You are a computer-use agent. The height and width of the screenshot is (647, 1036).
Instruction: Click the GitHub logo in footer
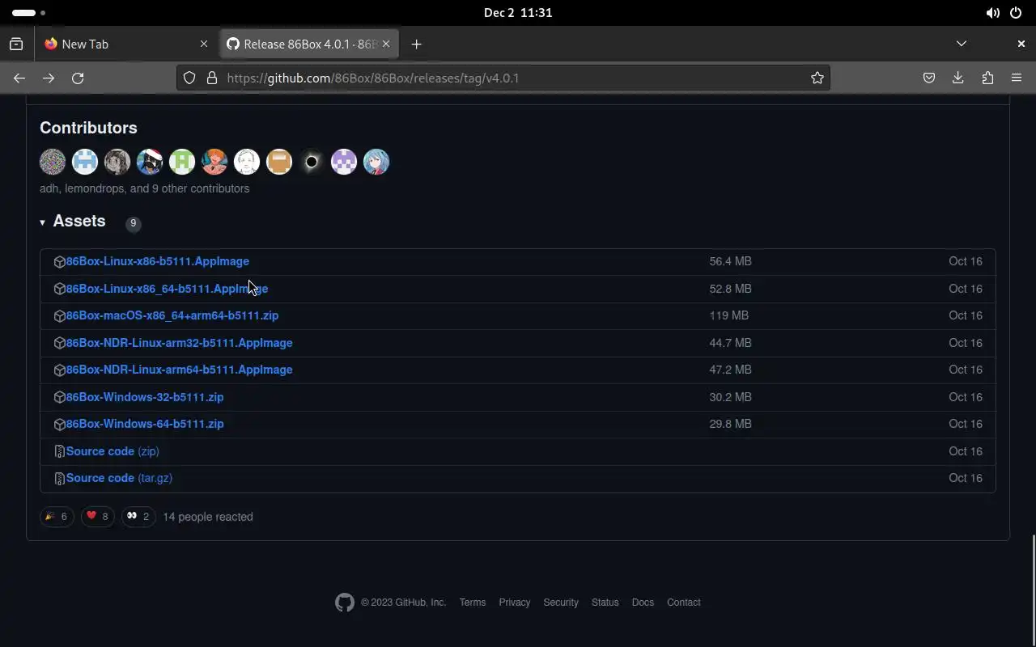345,603
